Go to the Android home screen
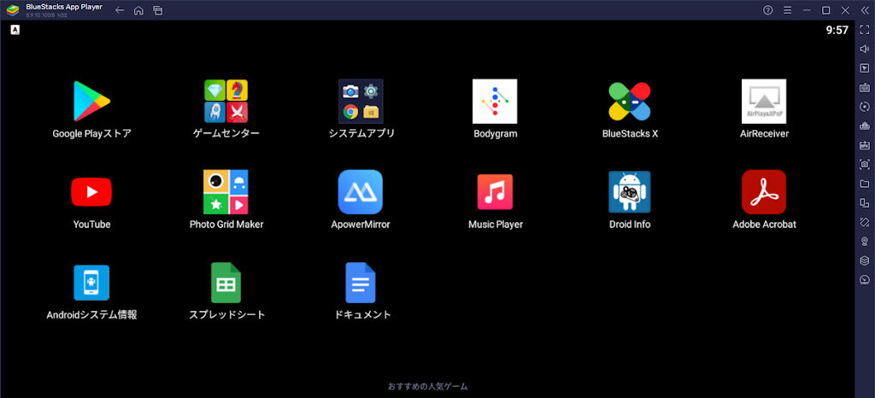Screen dimensions: 875x398 point(138,10)
